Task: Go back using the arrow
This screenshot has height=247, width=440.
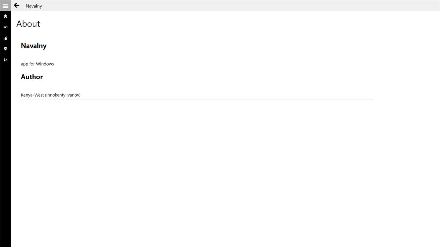Action: tap(17, 5)
